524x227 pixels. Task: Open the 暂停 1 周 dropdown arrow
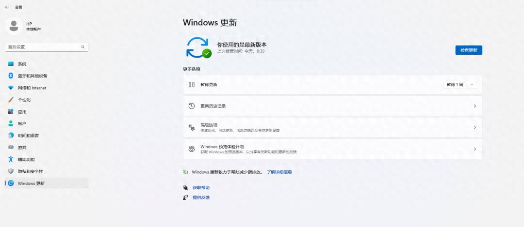point(472,85)
